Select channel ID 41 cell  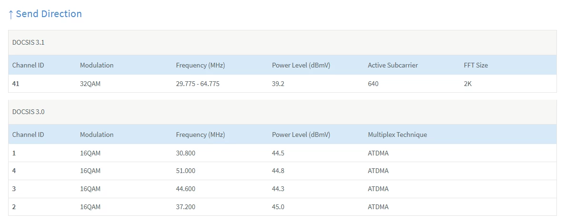pos(16,84)
